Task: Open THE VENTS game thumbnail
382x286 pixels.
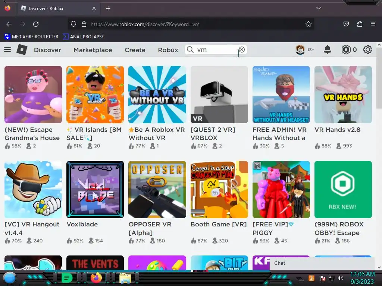Action: [95, 263]
